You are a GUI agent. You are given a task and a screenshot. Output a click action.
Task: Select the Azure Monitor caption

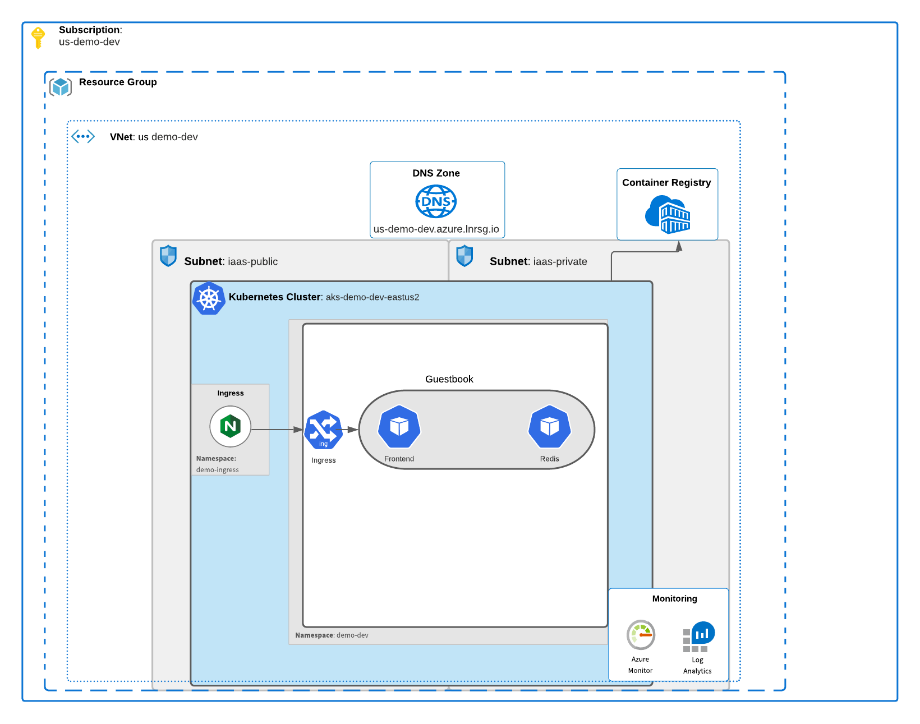640,665
